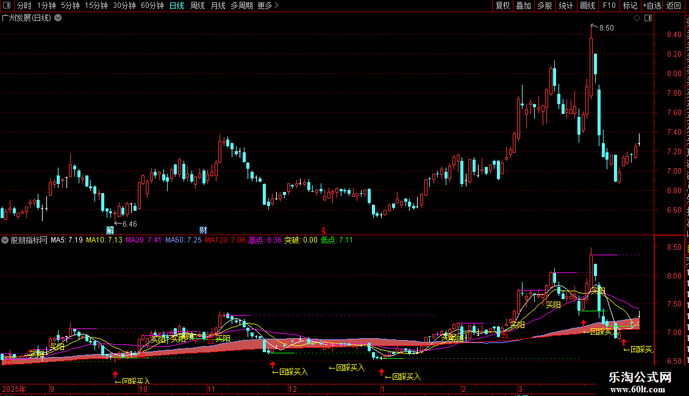Viewport: 689px width, 396px height.
Task: Click the MA60: 7.25 indicator value
Action: 184,240
